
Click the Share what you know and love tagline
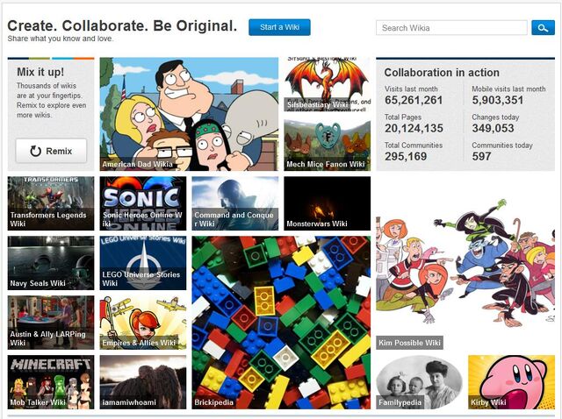pyautogui.click(x=61, y=39)
